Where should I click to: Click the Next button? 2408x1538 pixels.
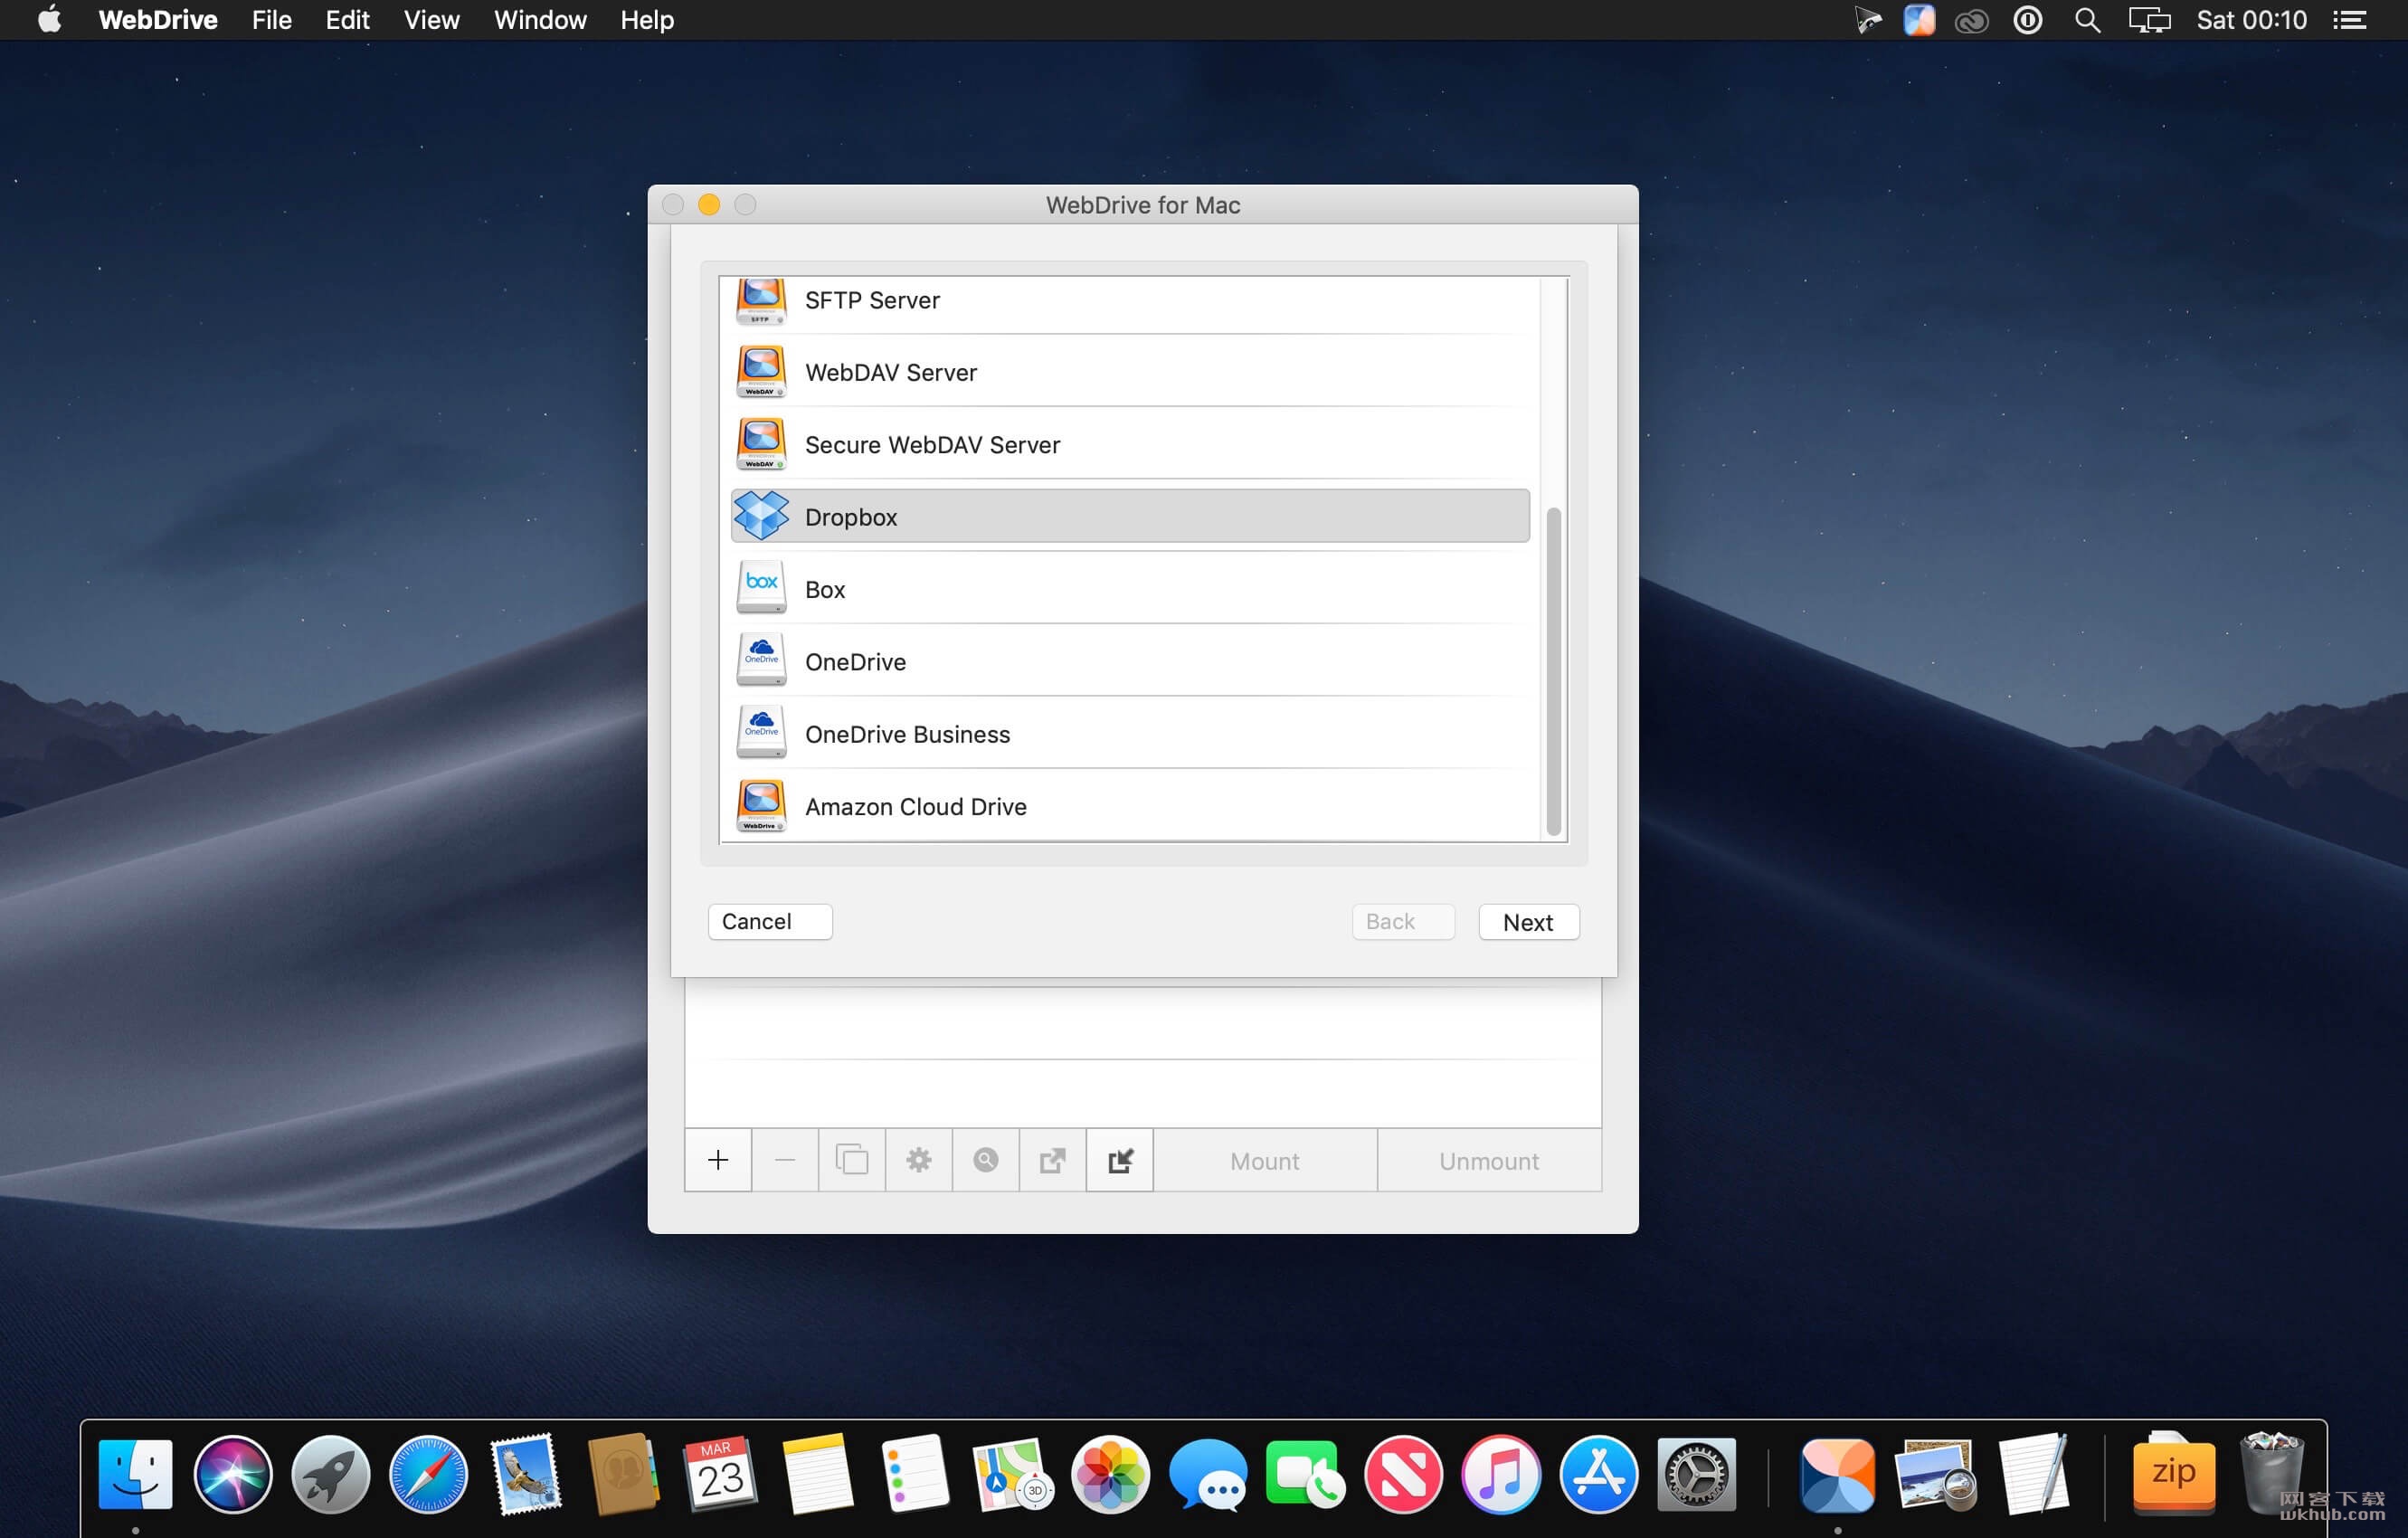tap(1529, 922)
